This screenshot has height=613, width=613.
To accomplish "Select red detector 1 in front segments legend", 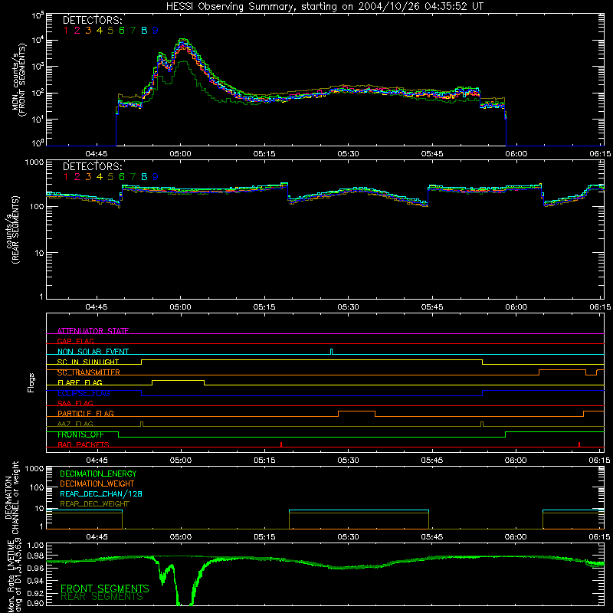I will coord(66,30).
